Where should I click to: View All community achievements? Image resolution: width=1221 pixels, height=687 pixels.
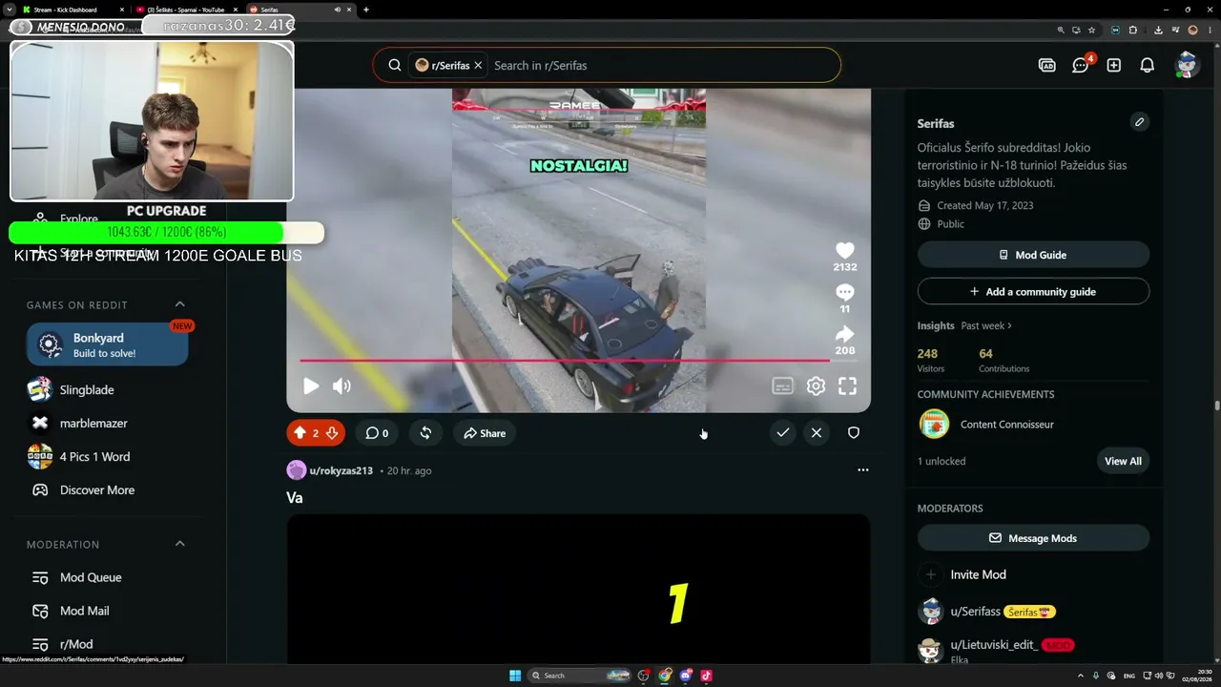(x=1123, y=461)
